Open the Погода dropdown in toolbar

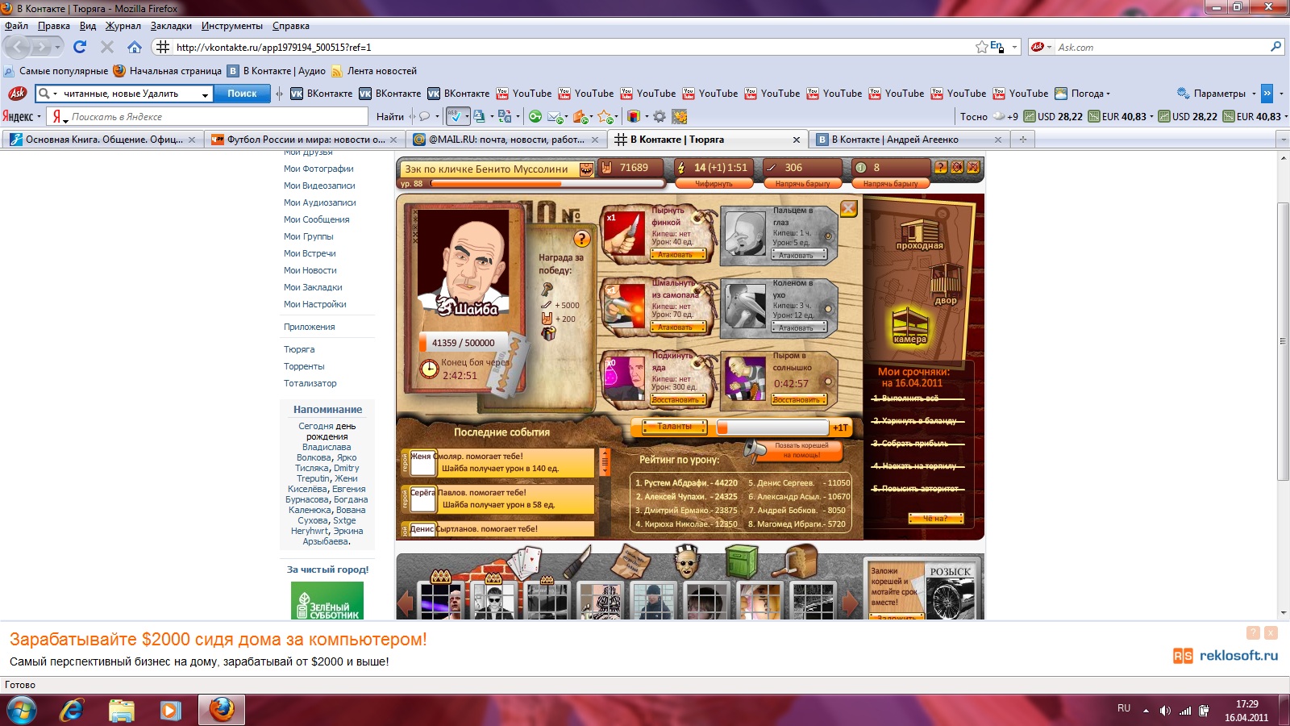click(x=1083, y=94)
